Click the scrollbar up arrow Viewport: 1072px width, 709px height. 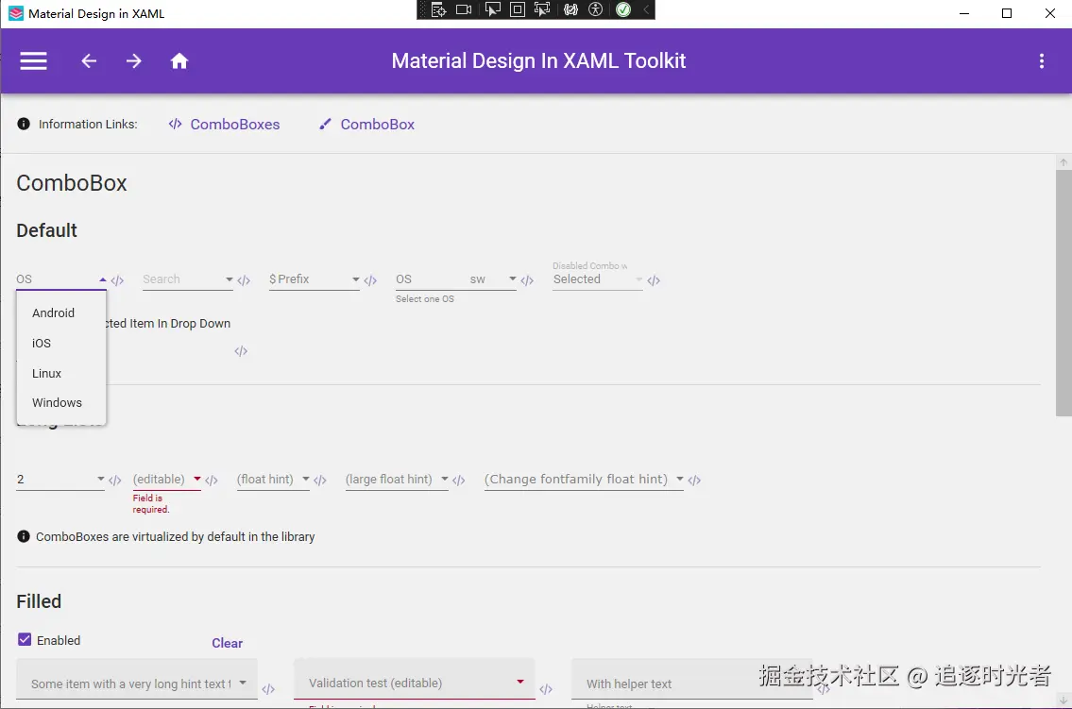click(x=1063, y=162)
